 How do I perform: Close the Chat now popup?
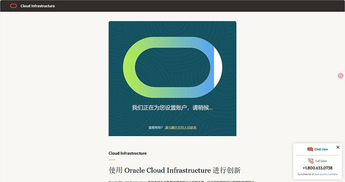(338, 147)
